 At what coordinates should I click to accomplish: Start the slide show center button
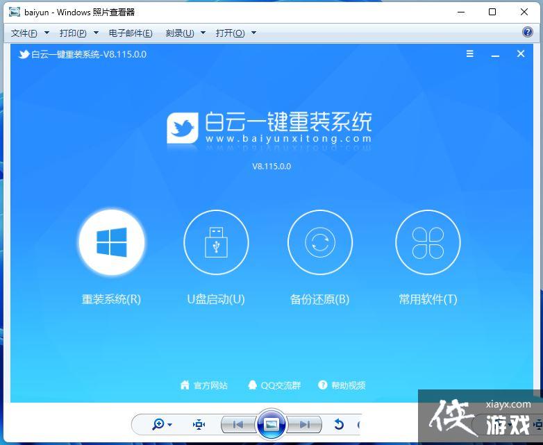271,424
